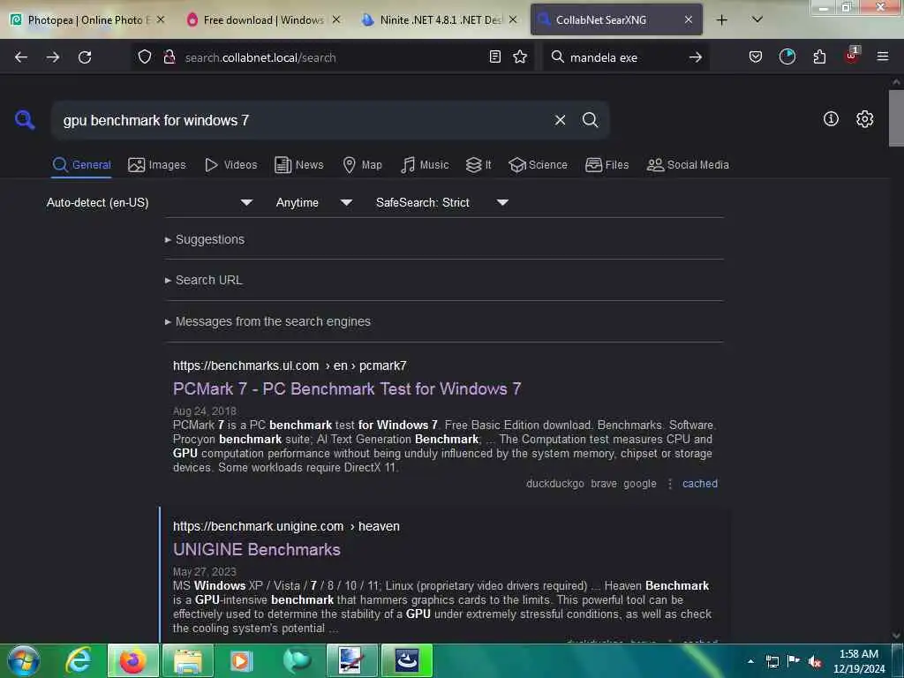Run 'mandela exe' search with arrow

coord(696,57)
